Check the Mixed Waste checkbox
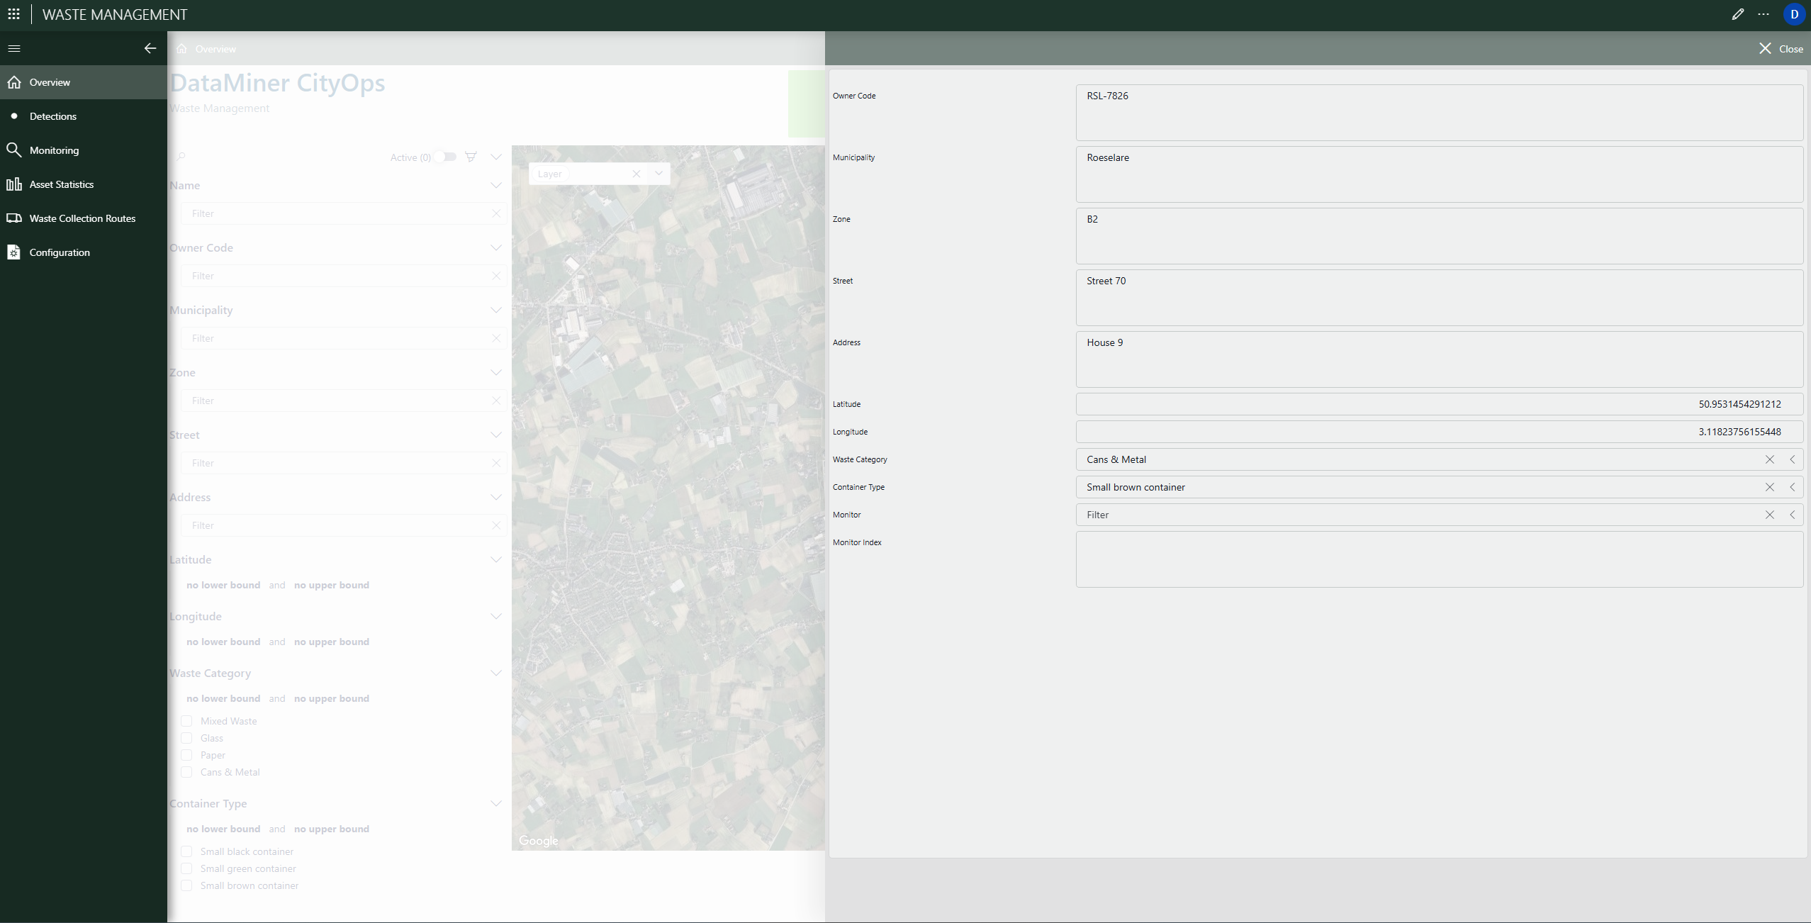 point(186,721)
